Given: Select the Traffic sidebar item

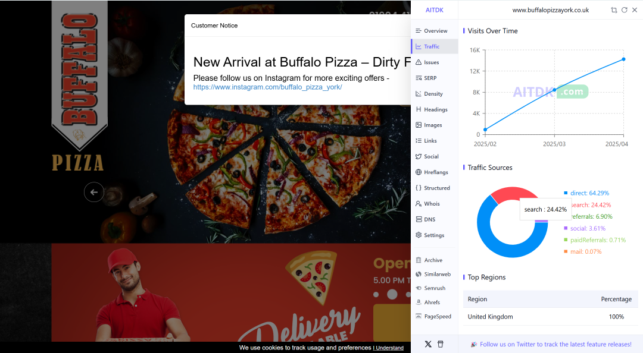Looking at the screenshot, I should [434, 46].
